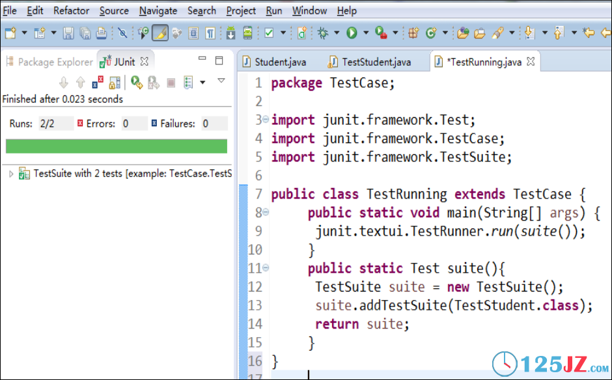Collapse the import block fold at line 3
The width and height of the screenshot is (612, 380).
tap(266, 119)
